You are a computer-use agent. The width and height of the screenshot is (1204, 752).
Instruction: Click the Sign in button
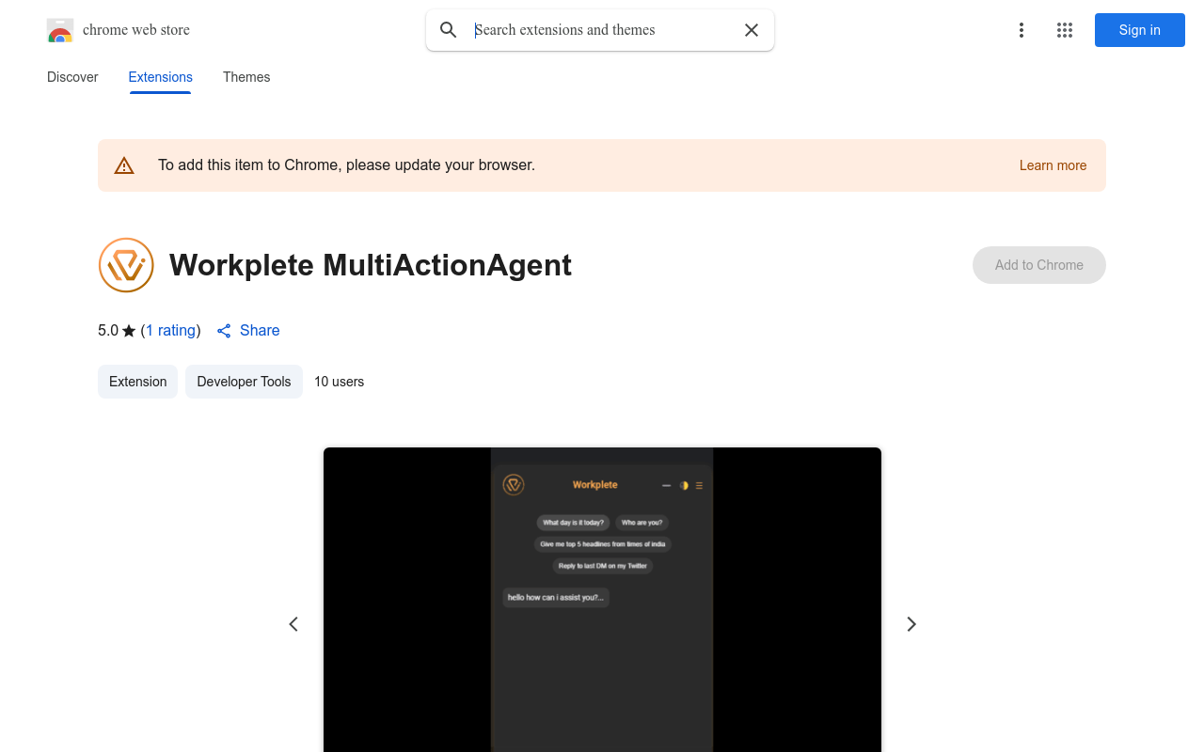(x=1140, y=30)
